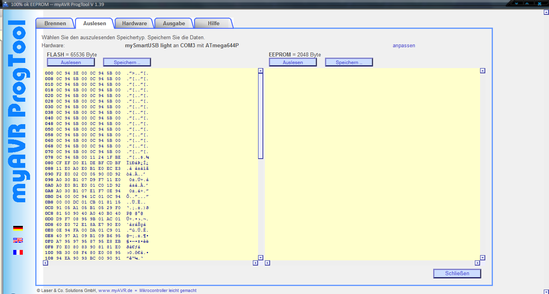
Task: Open the Hilfe tab
Action: (x=213, y=23)
